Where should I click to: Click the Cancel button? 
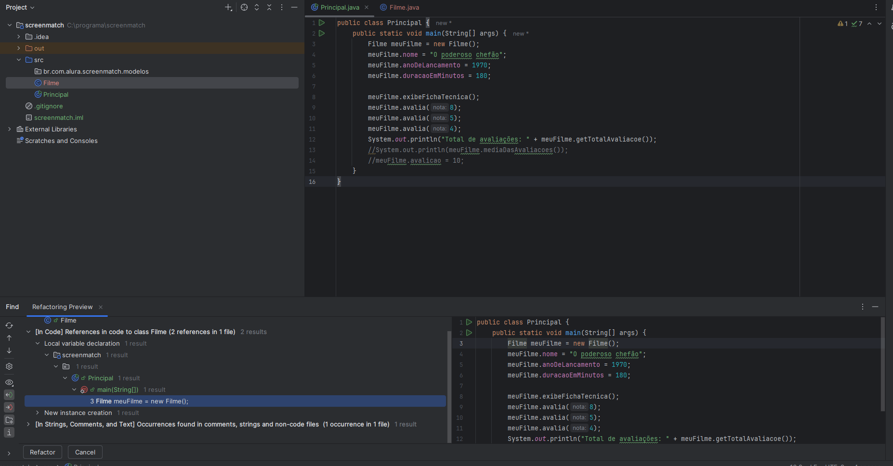coord(85,452)
